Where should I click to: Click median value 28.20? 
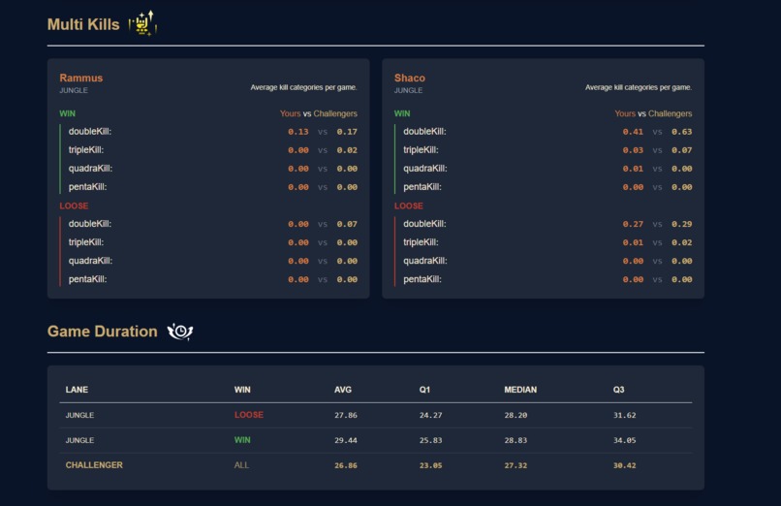coord(515,415)
